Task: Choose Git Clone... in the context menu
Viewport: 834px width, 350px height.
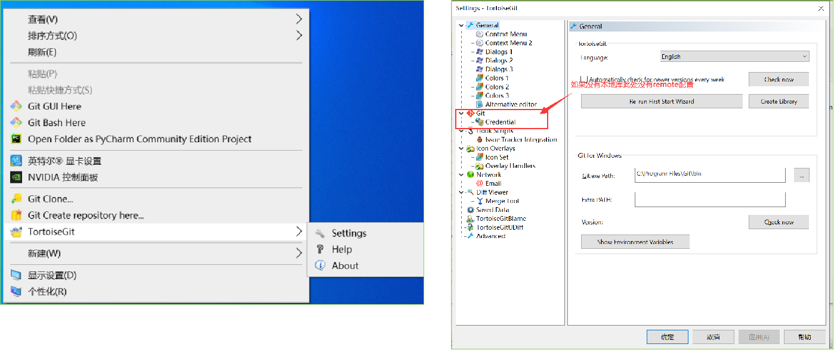Action: (50, 199)
